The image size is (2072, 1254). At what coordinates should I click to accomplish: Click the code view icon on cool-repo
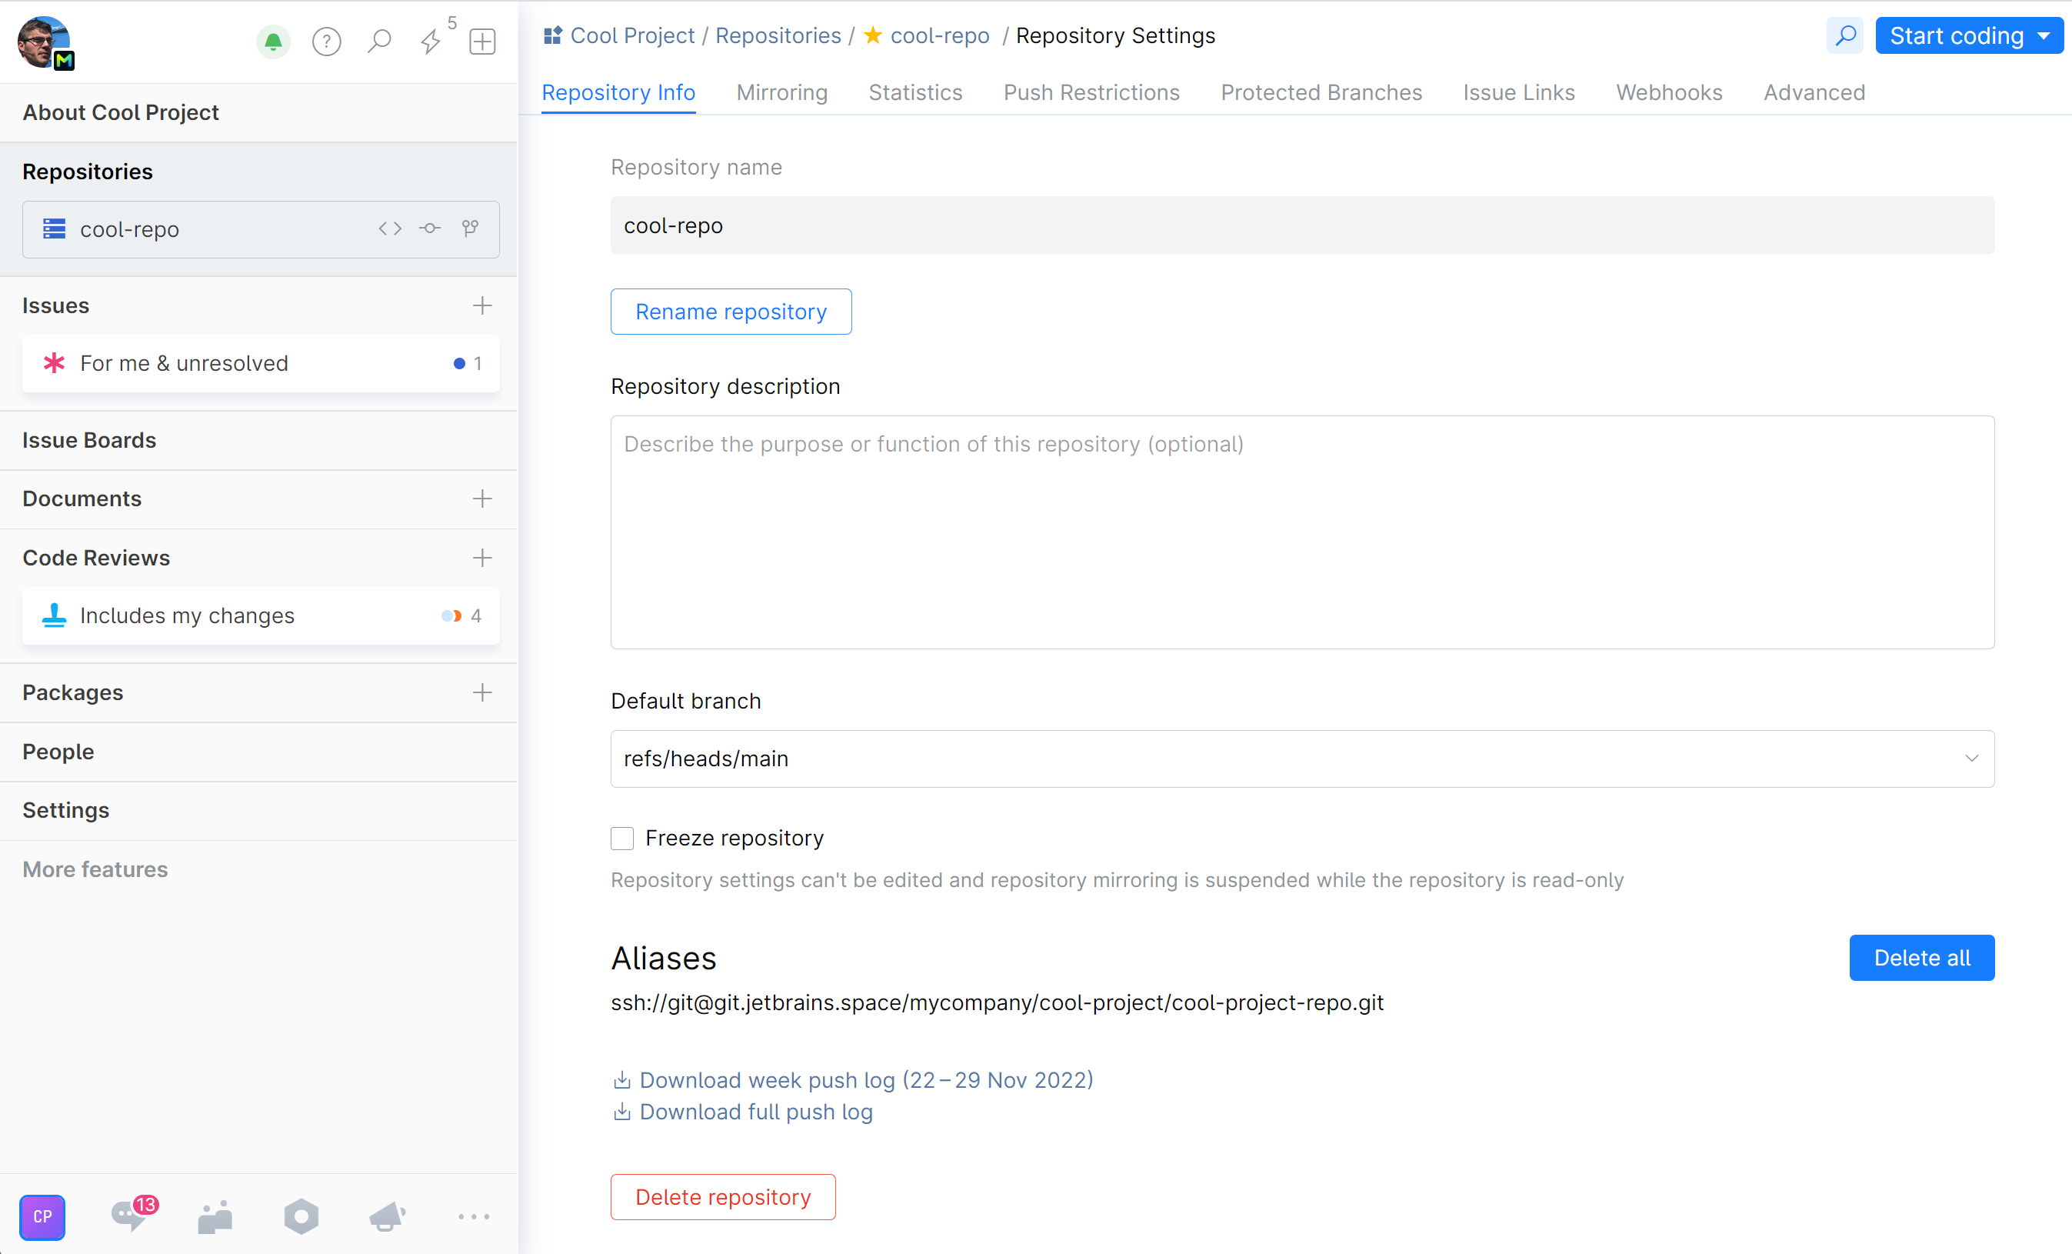tap(391, 229)
